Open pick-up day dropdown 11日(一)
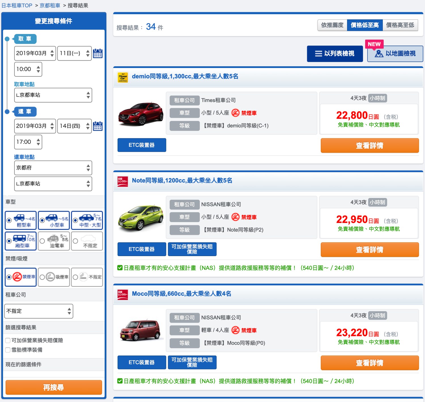The height and width of the screenshot is (402, 425). coord(75,53)
